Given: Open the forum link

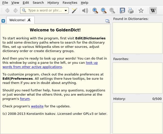Looking at the screenshot, I should click(x=25, y=99).
